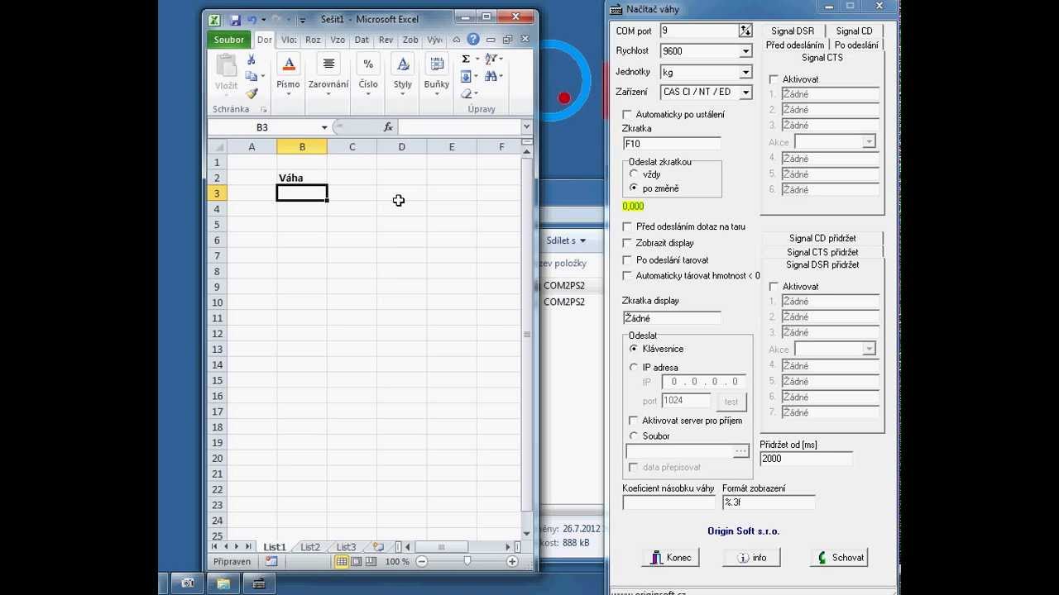Switch to Page Layout view in status bar

pyautogui.click(x=357, y=561)
